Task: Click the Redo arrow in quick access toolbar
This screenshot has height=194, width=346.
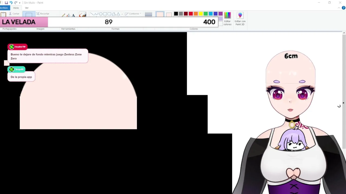Action: coord(16,3)
